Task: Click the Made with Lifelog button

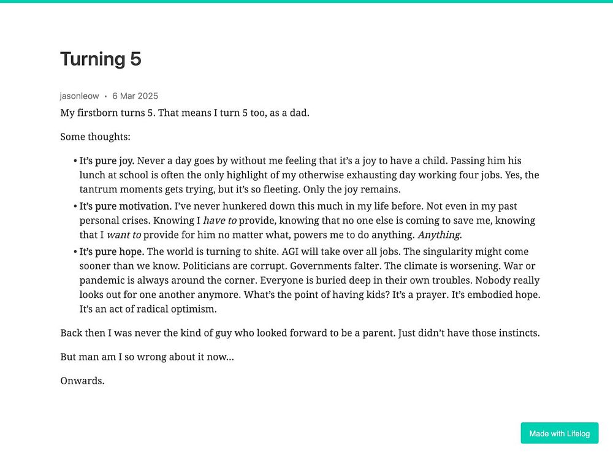Action: [x=559, y=433]
